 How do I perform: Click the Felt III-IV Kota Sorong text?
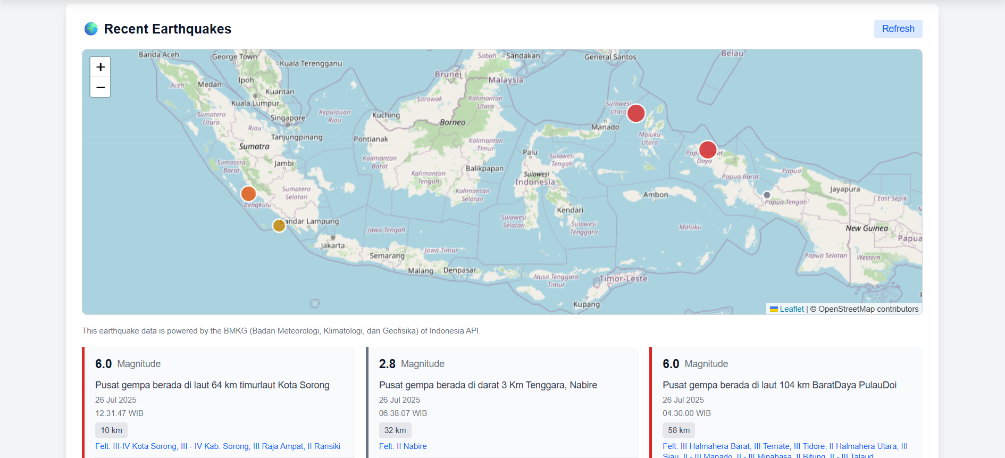point(217,446)
